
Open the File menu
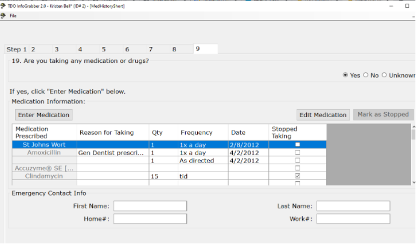pos(13,15)
